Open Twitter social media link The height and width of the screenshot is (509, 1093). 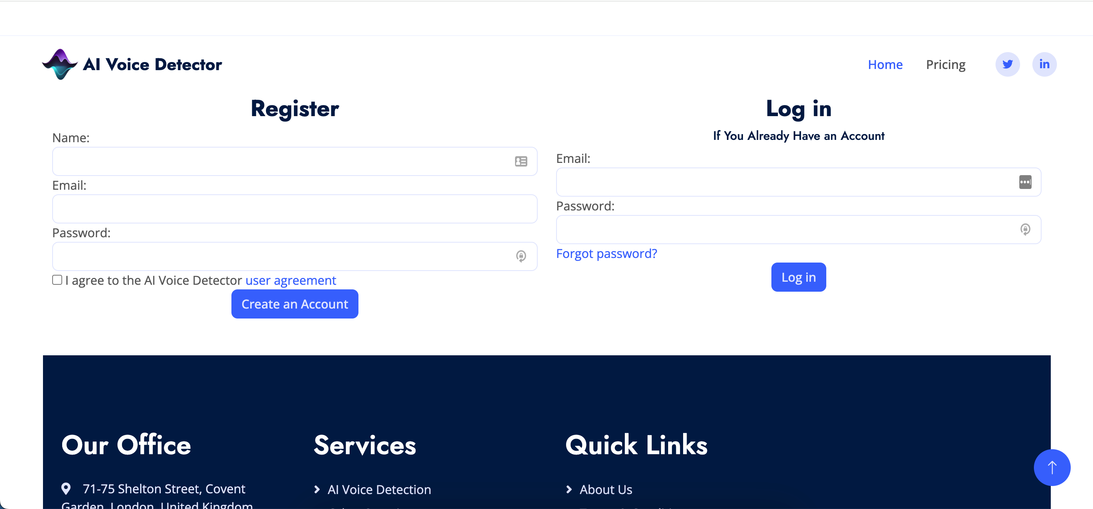pyautogui.click(x=1008, y=64)
